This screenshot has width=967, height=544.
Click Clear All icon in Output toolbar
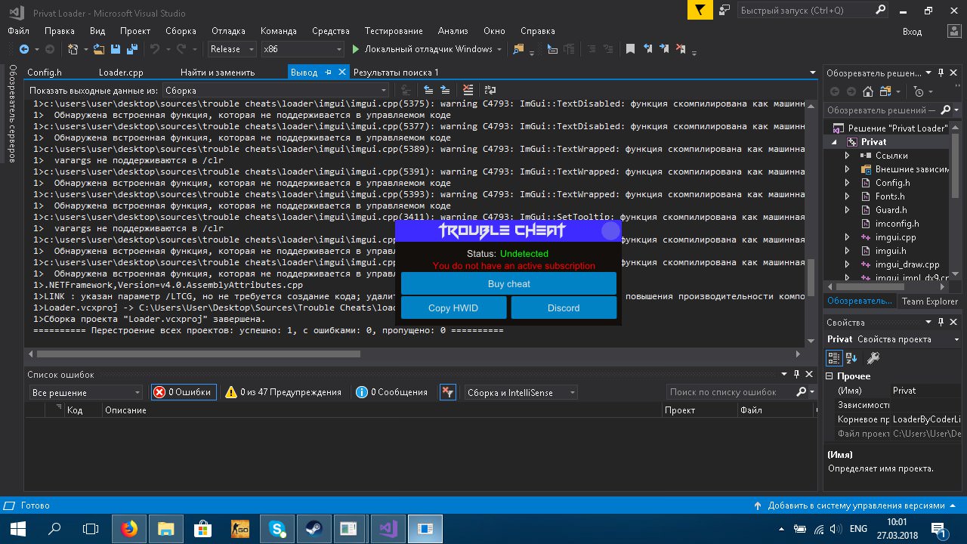[x=468, y=90]
